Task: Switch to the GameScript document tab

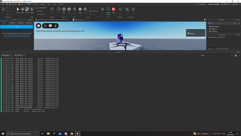Action: coord(78,20)
